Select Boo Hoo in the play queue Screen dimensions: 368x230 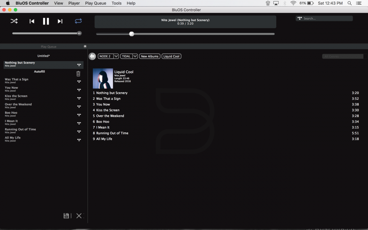pyautogui.click(x=43, y=114)
